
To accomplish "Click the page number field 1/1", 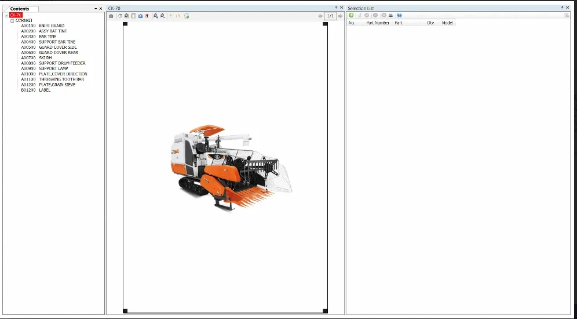I will [x=330, y=16].
